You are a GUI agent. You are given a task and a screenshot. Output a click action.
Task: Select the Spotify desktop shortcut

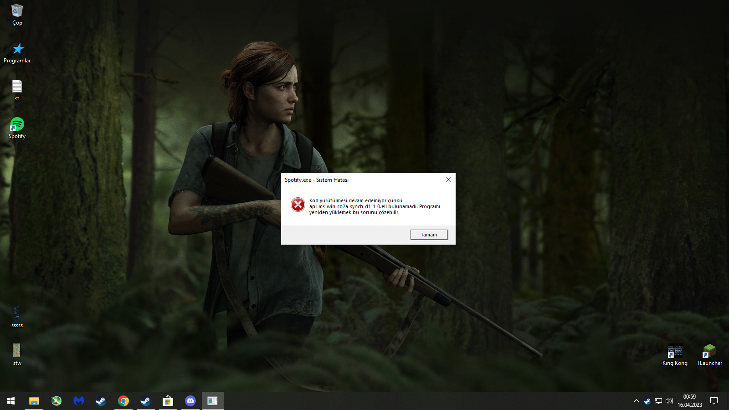(17, 128)
